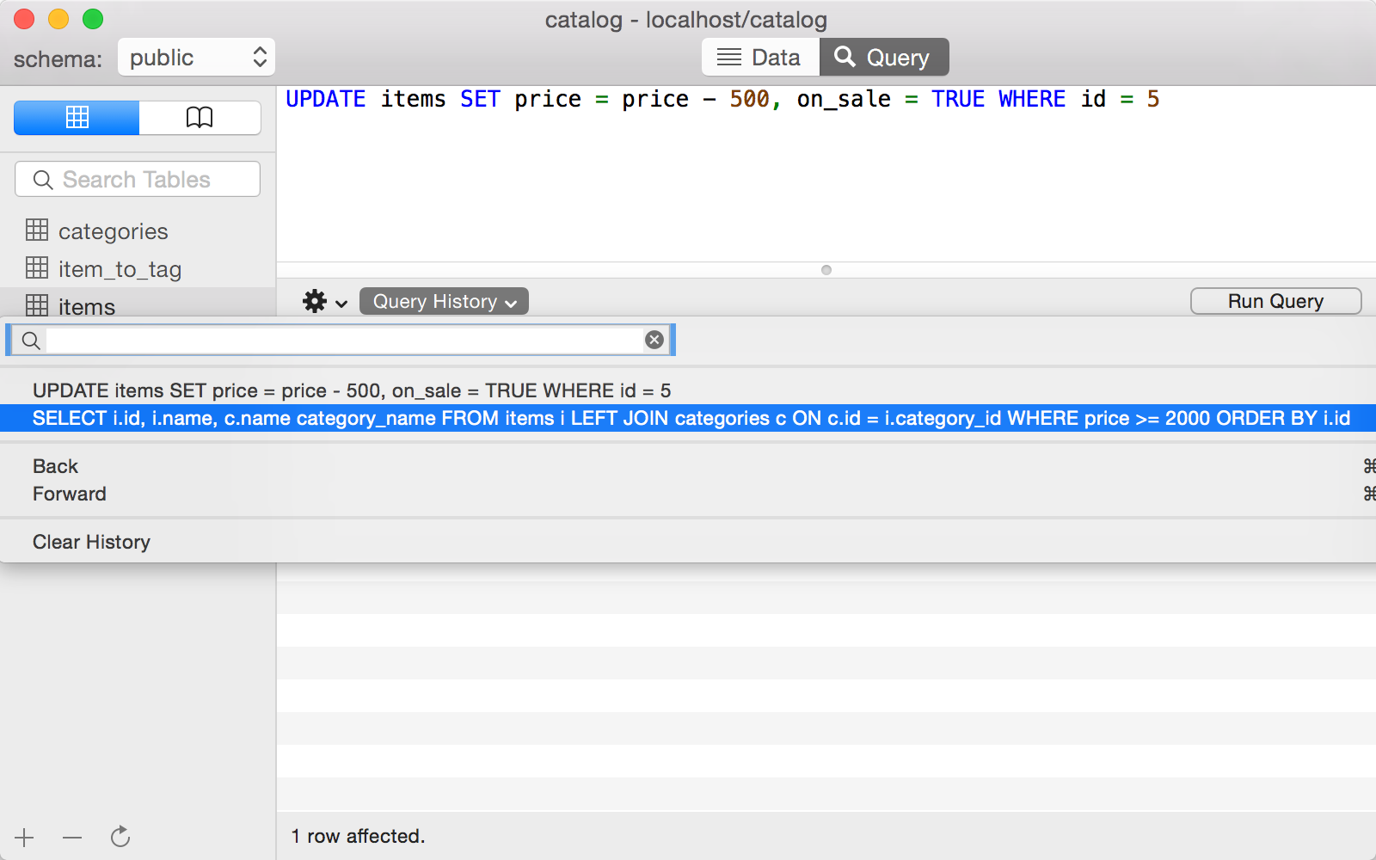Screen dimensions: 1376x860
Task: Activate the Query view toggle
Action: 884,57
